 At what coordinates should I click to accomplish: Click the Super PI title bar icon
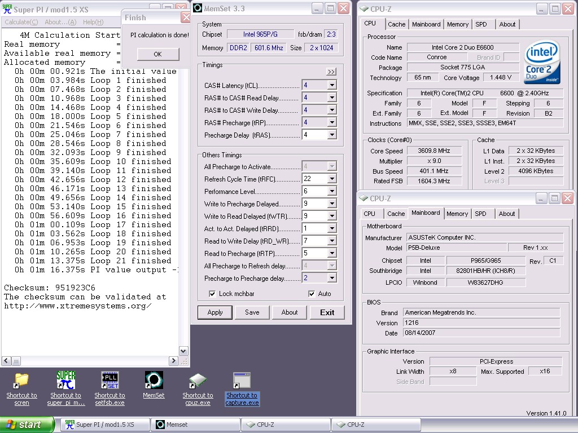[7, 9]
